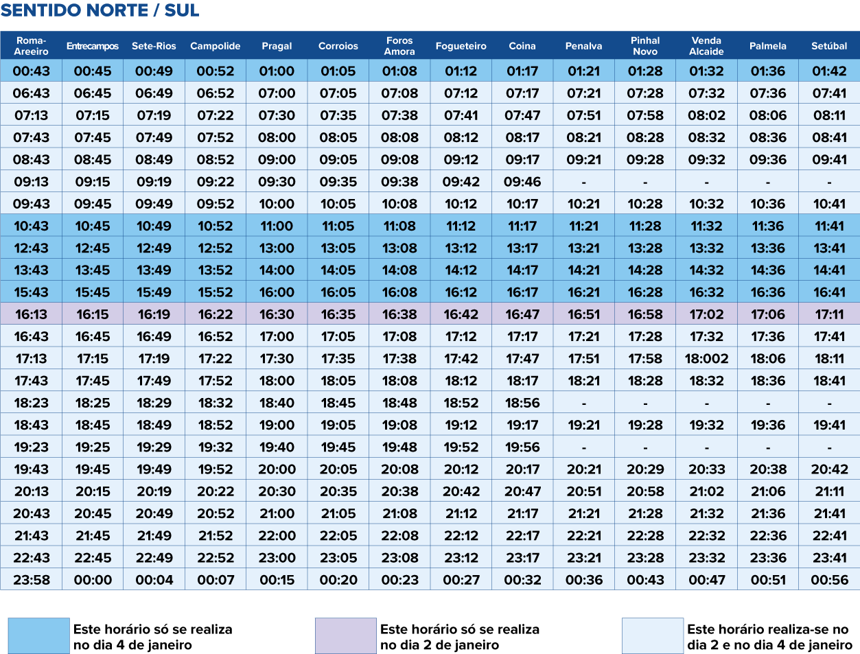Select the Campolide column header

coord(216,46)
